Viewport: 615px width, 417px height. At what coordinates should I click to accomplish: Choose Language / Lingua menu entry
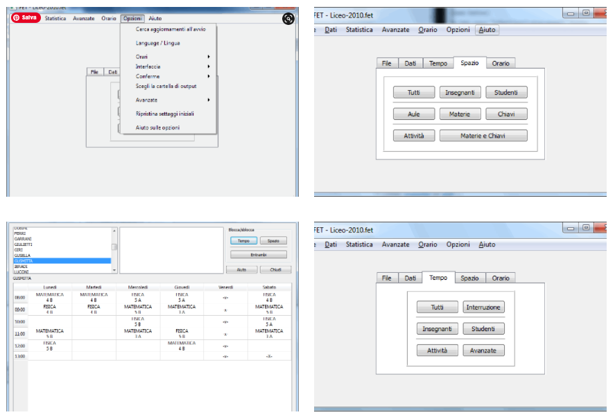[x=157, y=43]
